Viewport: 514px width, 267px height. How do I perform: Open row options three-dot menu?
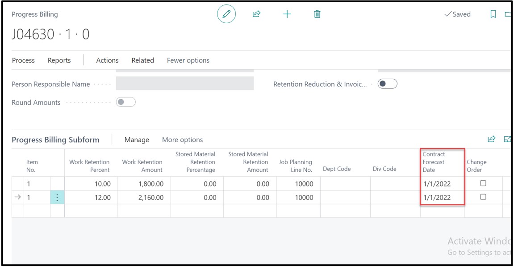coord(57,198)
